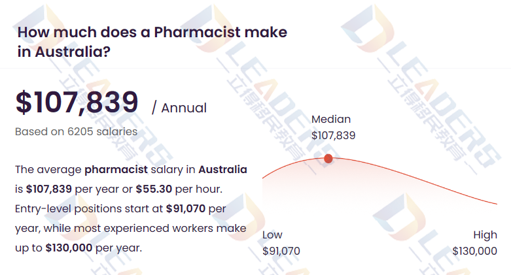Click the bold word 'pharmacist' in paragraph
Screen dimensions: 511x275
click(116, 170)
